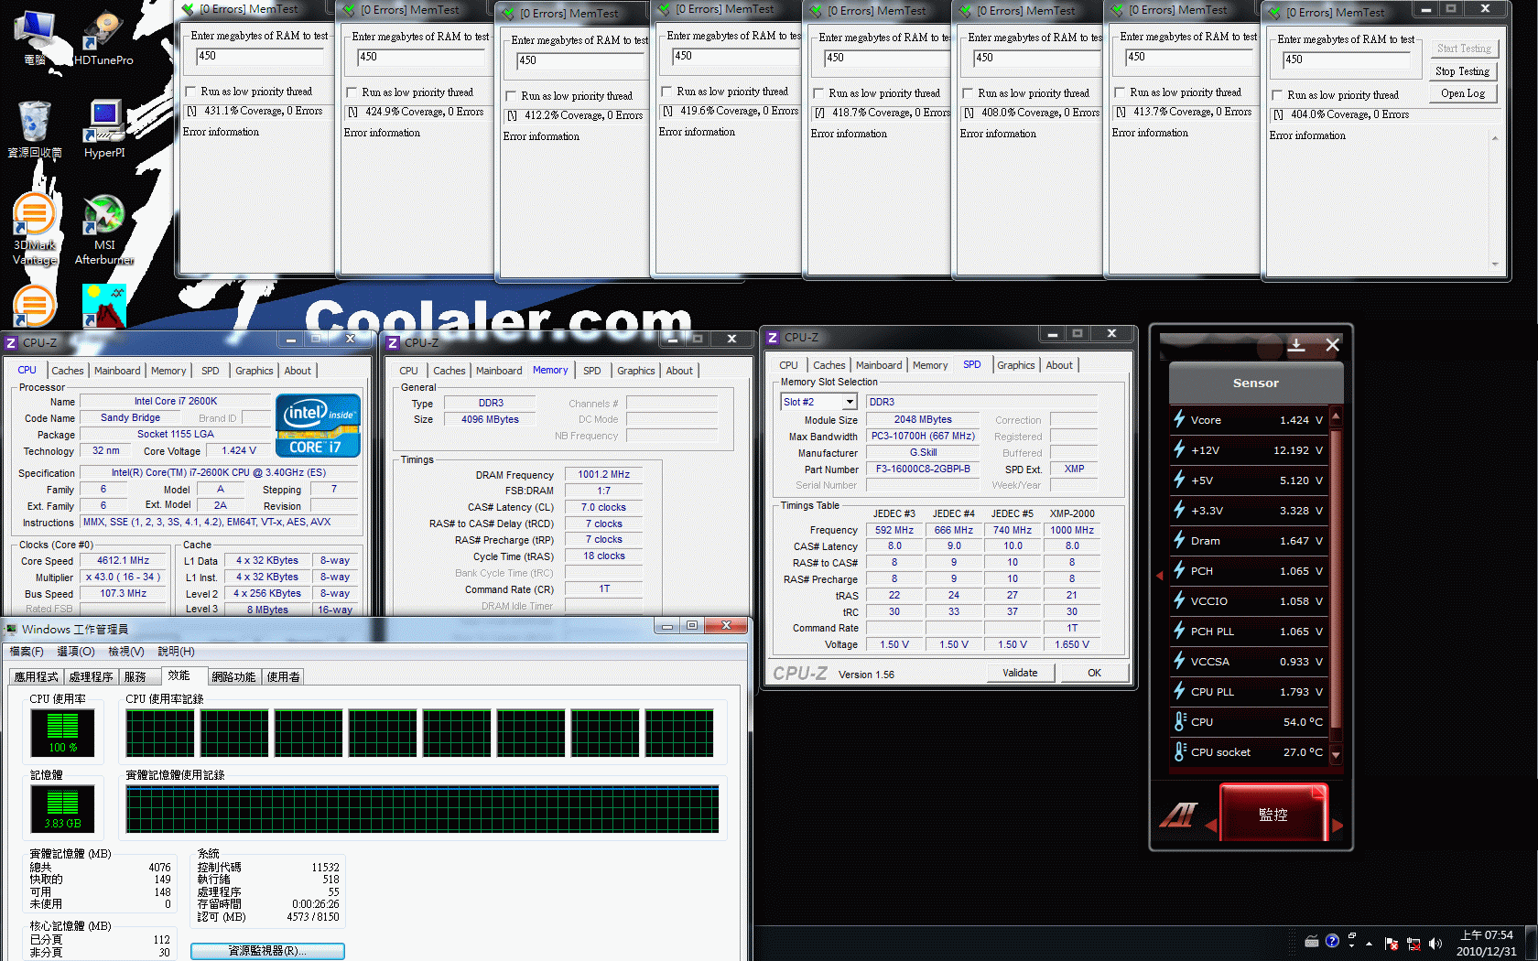Image resolution: width=1538 pixels, height=961 pixels.
Task: Click the thermometer icon next to CPU temperature
Action: pos(1180,721)
